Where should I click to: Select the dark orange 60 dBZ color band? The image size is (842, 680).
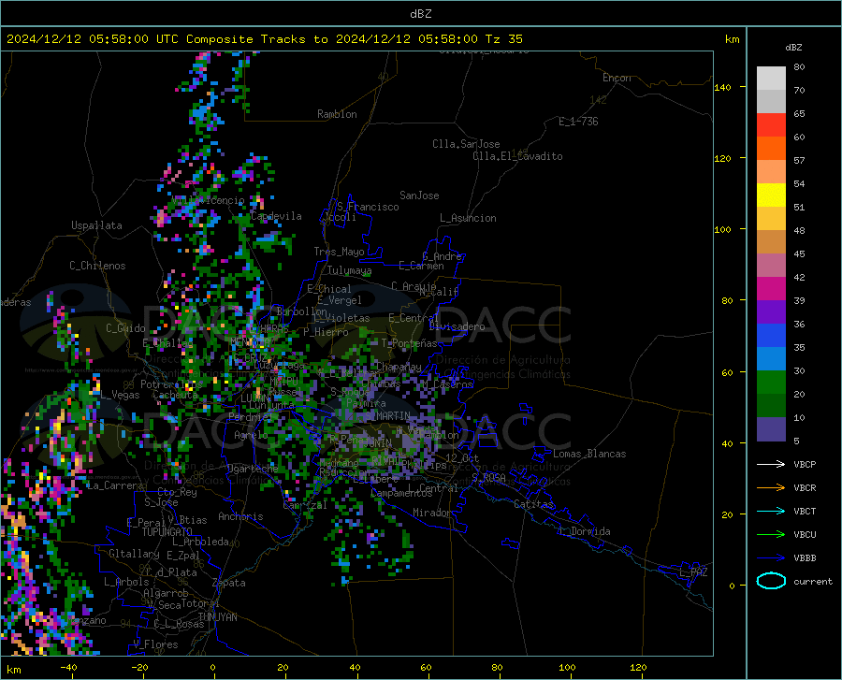(x=771, y=148)
